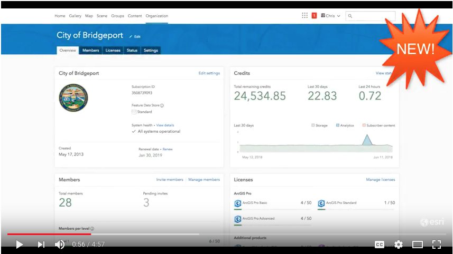Click total members count 28
This screenshot has width=453, height=254.
65,203
